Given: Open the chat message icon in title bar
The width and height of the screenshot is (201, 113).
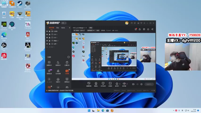Looking at the screenshot, I should point(135,23).
